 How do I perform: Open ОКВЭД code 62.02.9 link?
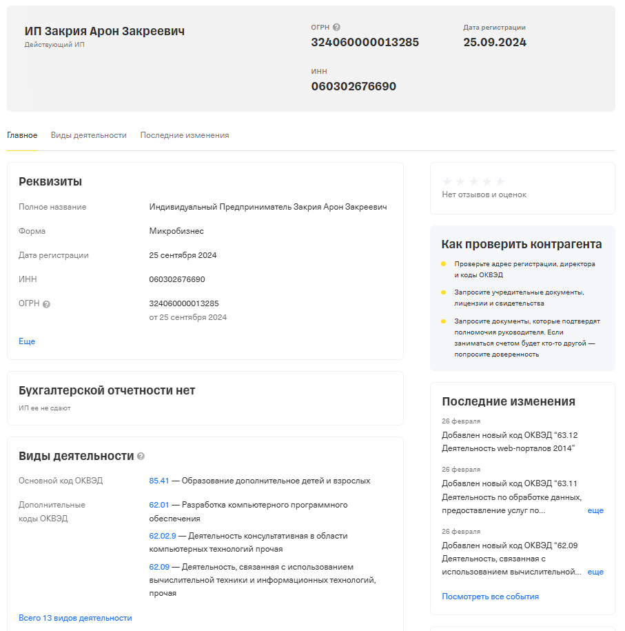point(163,536)
